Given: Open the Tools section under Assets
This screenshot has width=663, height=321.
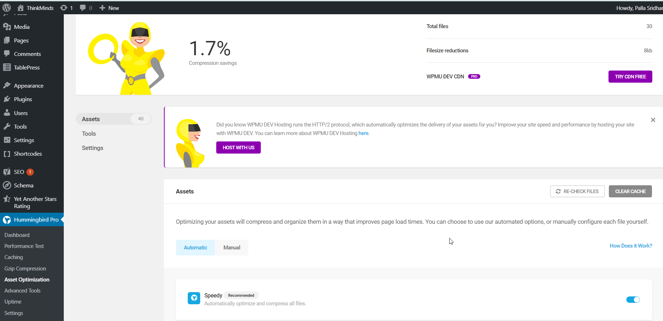Looking at the screenshot, I should click(x=89, y=134).
